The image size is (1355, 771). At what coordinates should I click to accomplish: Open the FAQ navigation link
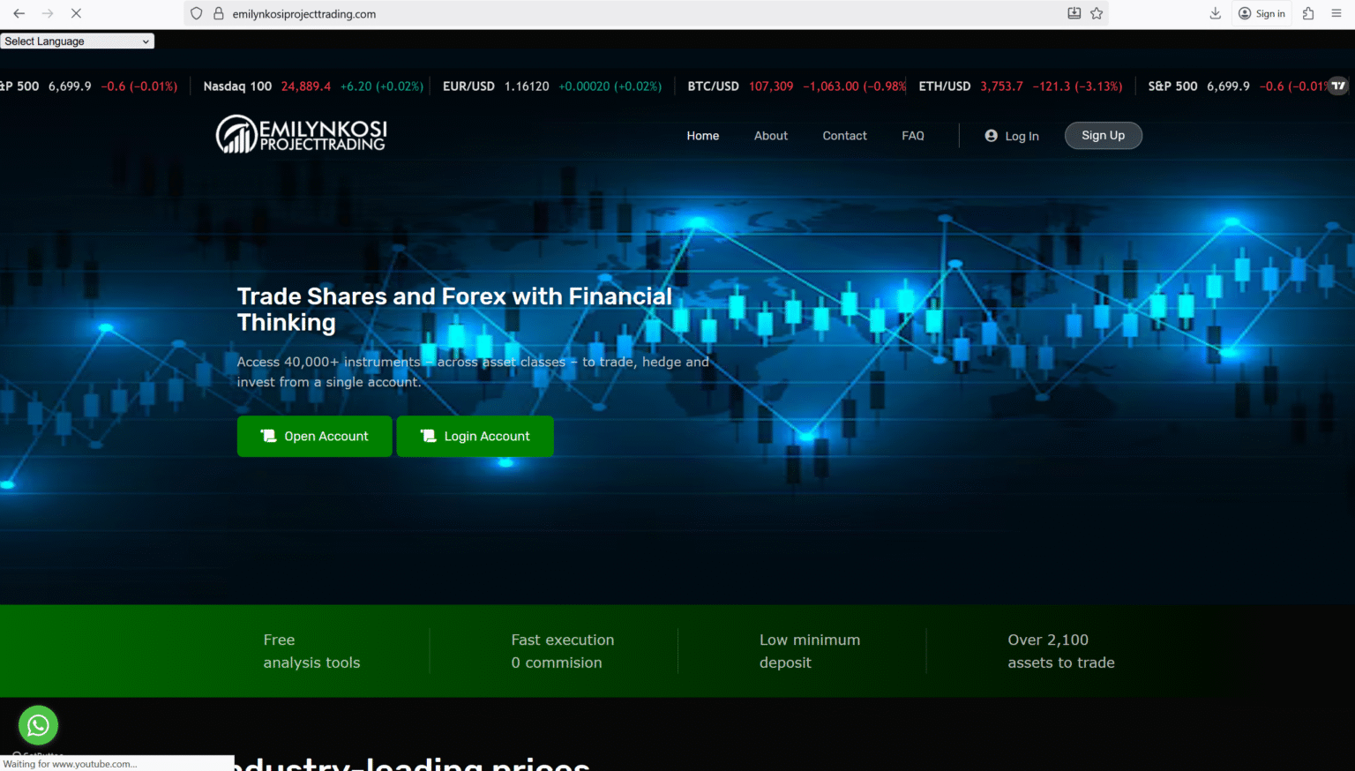(x=912, y=136)
